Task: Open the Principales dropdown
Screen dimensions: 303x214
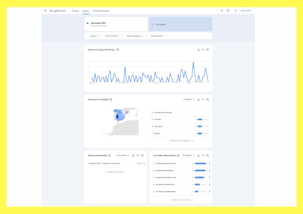Action: tap(188, 155)
